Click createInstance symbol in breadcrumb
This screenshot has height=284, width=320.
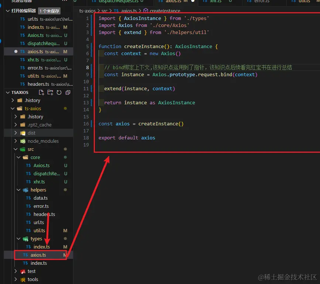click(165, 11)
